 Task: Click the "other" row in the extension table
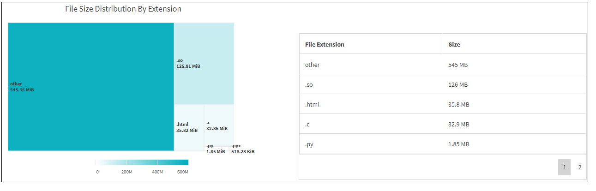(x=313, y=65)
